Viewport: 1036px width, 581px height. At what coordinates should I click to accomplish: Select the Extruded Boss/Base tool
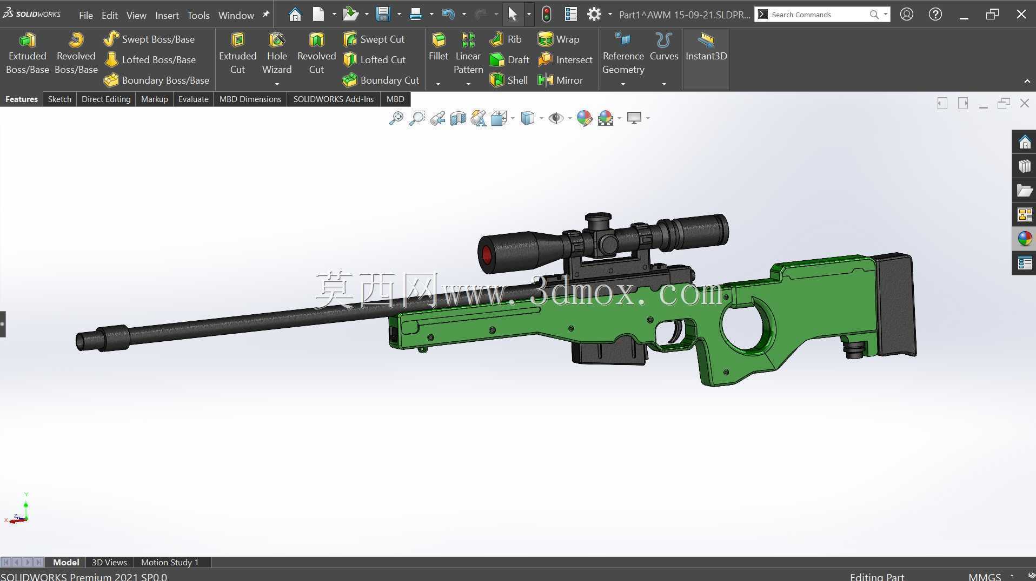pyautogui.click(x=27, y=53)
